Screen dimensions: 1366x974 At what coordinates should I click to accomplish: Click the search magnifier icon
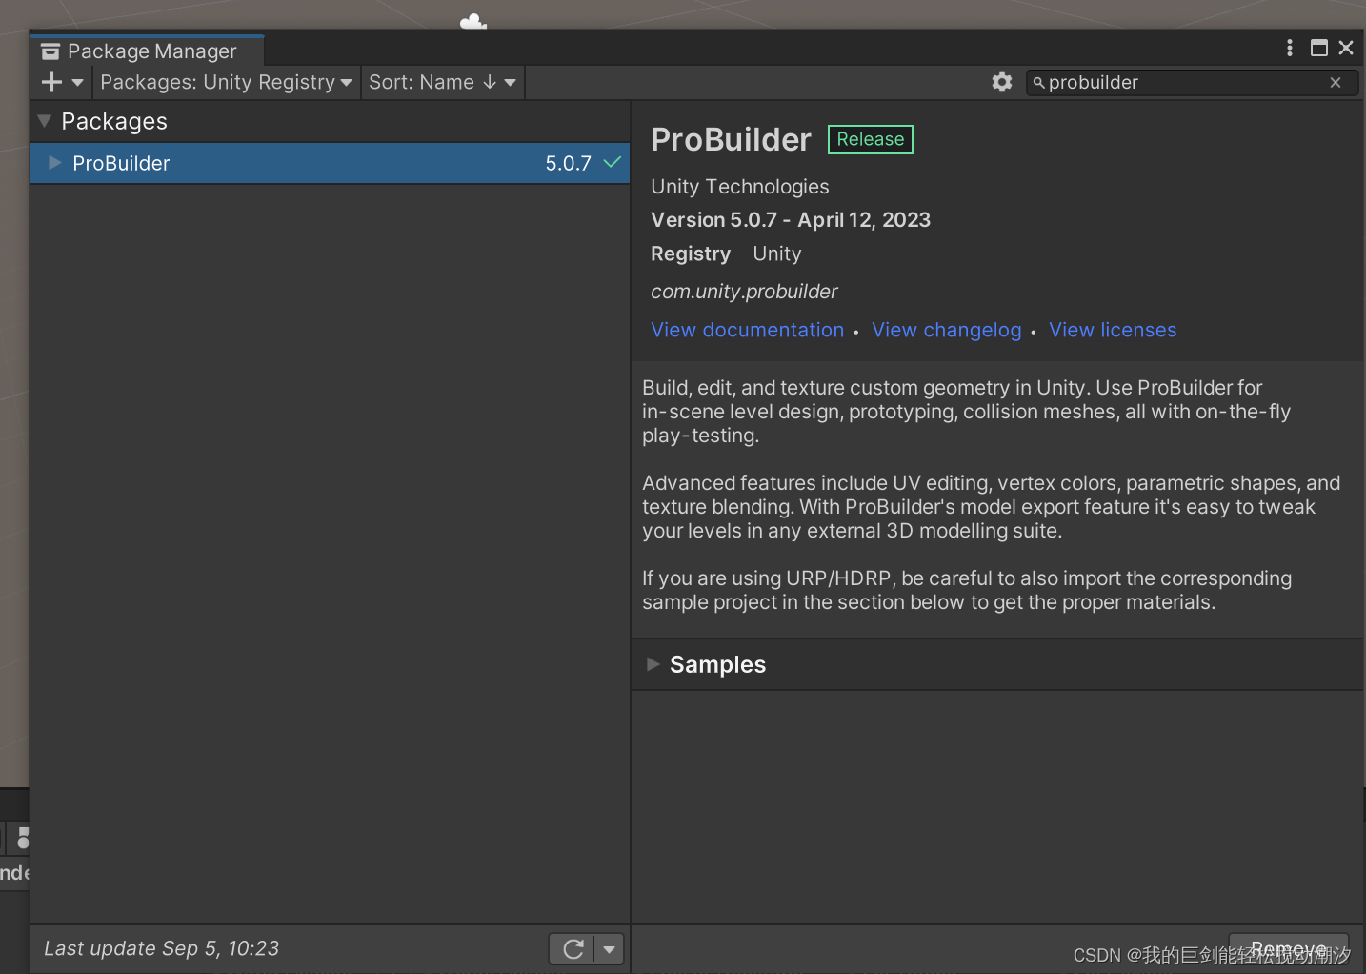point(1038,83)
